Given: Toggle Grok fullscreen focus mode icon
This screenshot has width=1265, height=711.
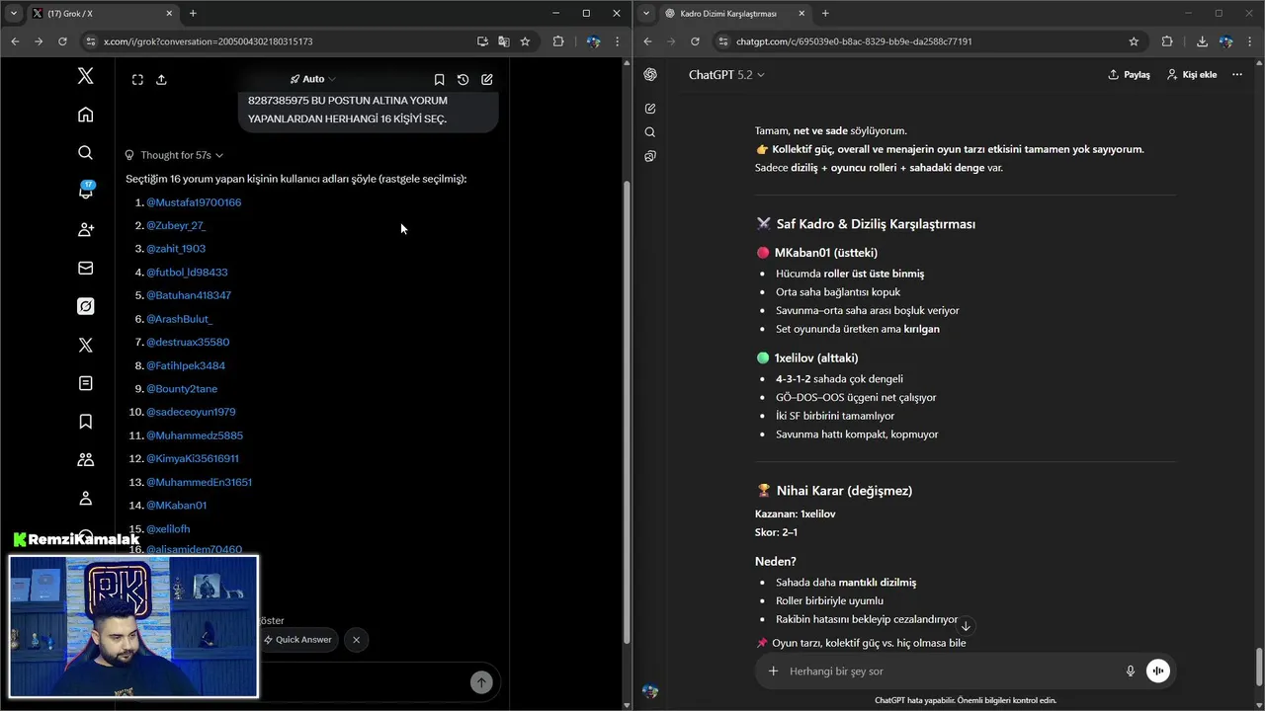Looking at the screenshot, I should pos(137,80).
